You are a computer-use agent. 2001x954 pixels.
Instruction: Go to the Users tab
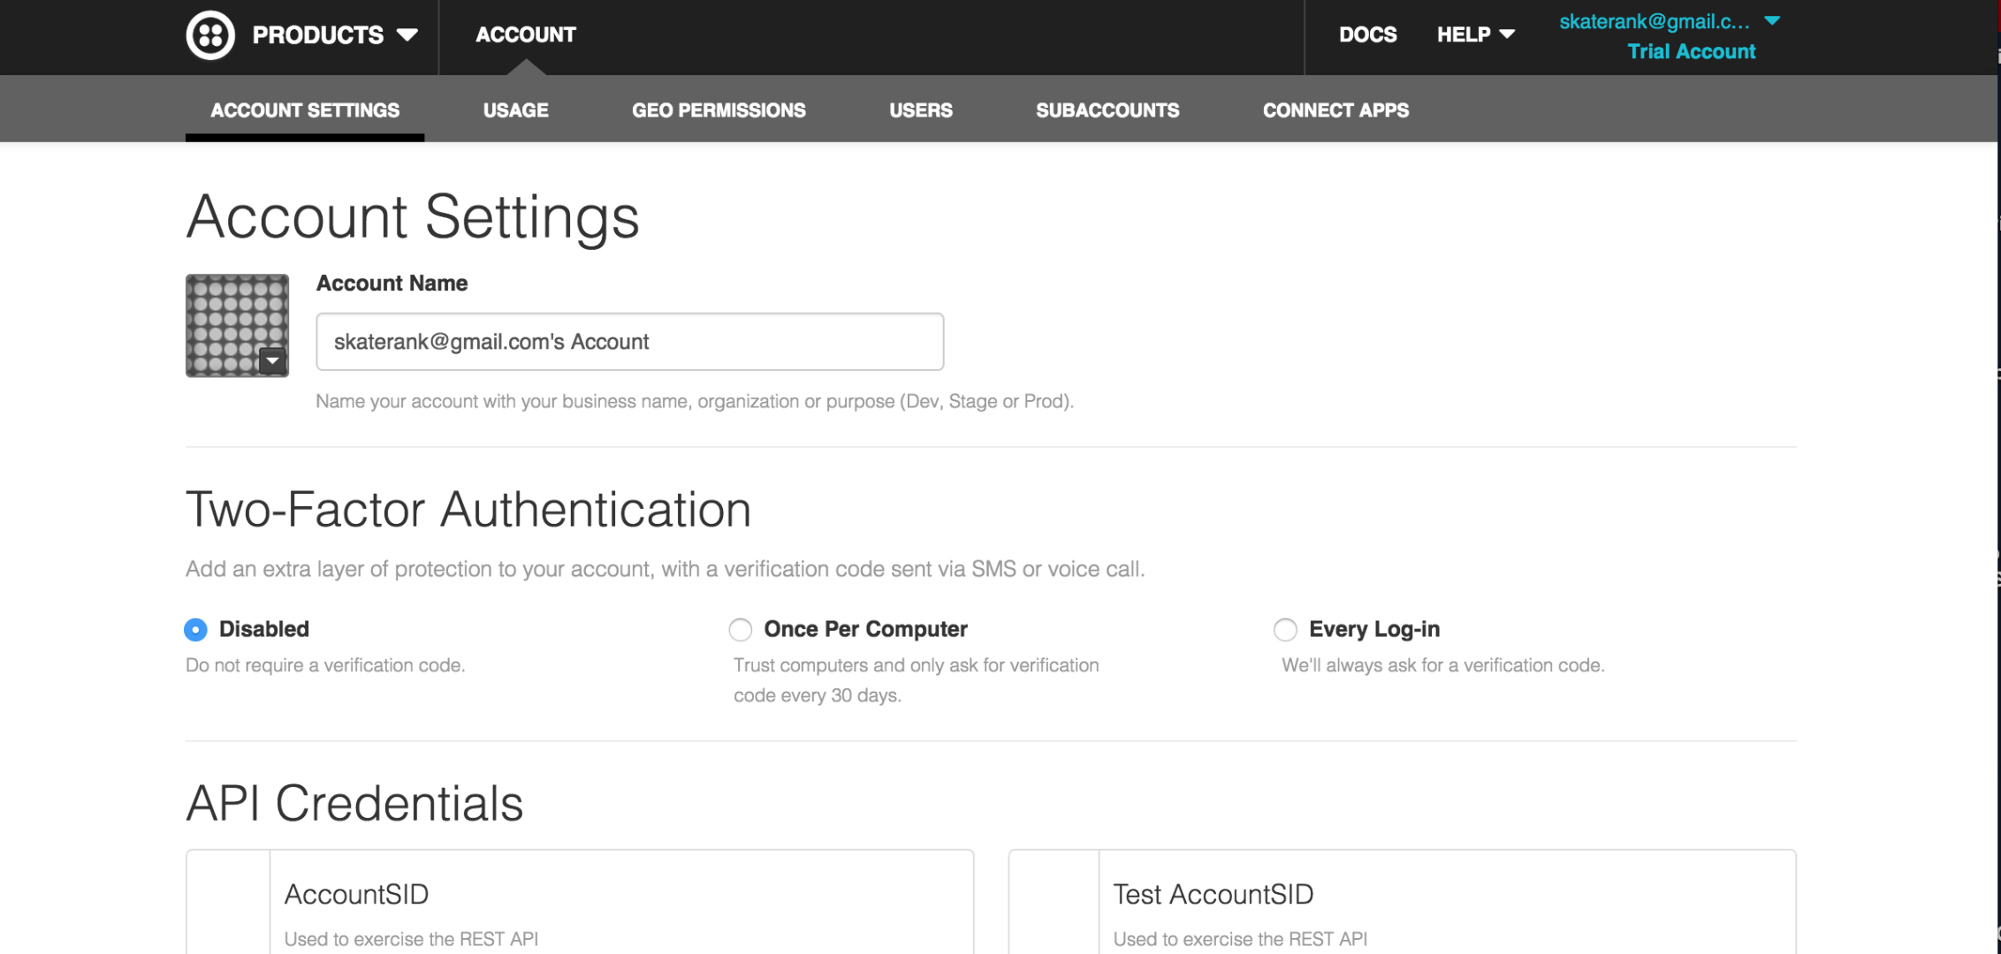[x=920, y=110]
